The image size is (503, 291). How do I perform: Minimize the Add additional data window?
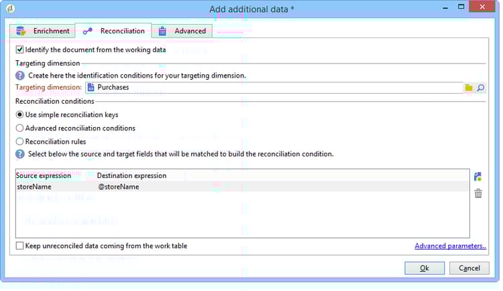[x=445, y=7]
